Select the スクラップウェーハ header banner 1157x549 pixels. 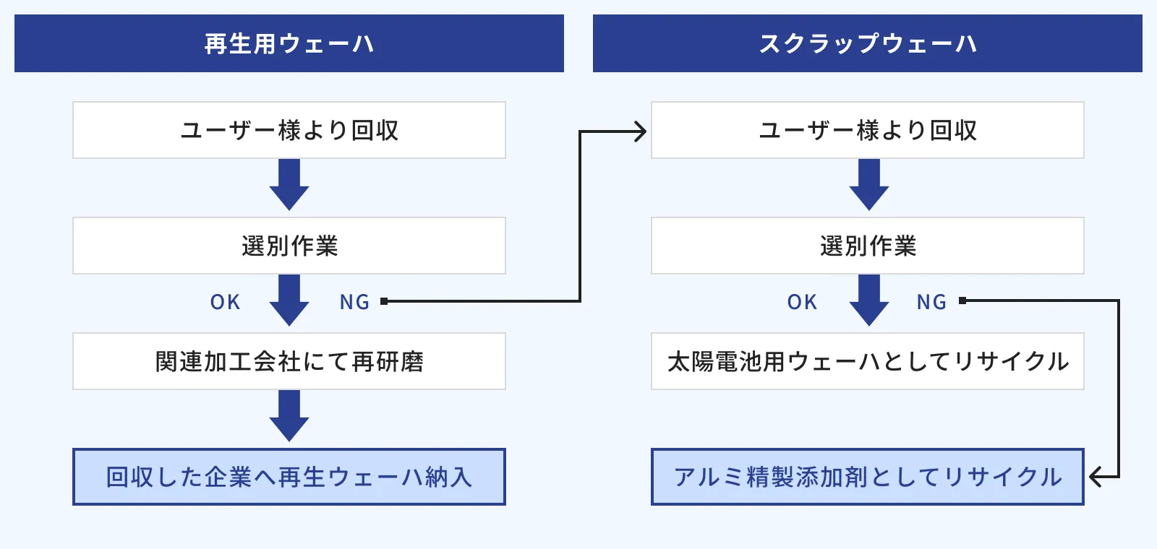click(x=868, y=43)
